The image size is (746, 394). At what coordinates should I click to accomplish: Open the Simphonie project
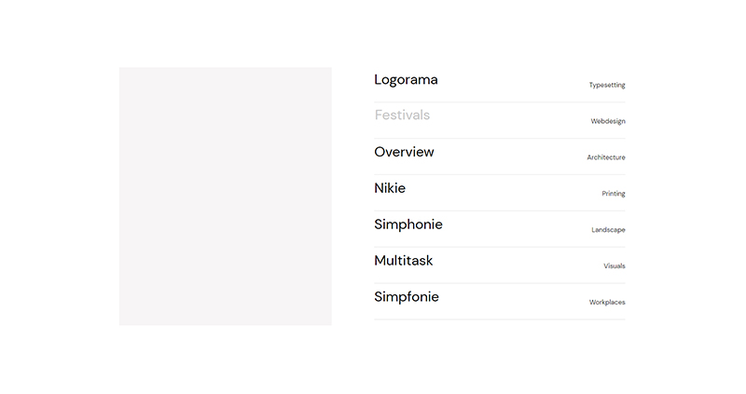point(408,224)
